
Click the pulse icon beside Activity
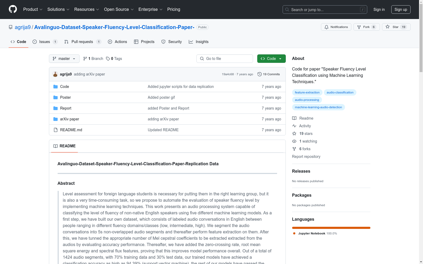(x=294, y=126)
